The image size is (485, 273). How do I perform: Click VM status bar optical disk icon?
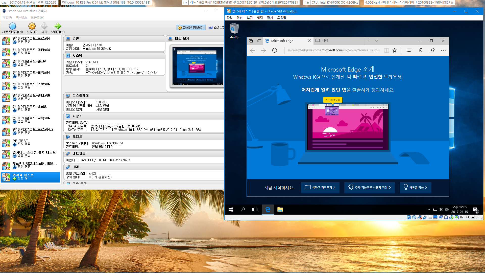click(x=414, y=217)
